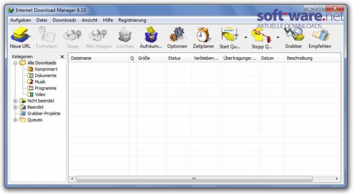
Task: Expand the Nicht beendet tree node
Action: pyautogui.click(x=15, y=101)
